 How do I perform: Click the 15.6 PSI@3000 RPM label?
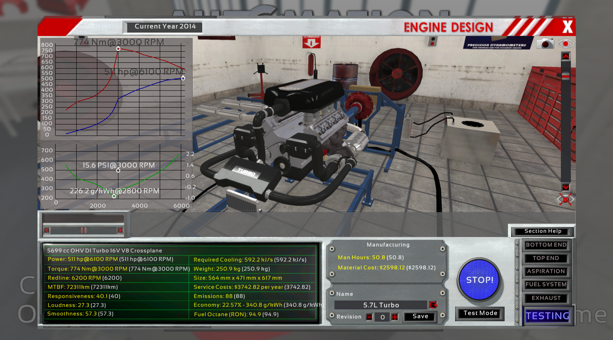pyautogui.click(x=119, y=165)
